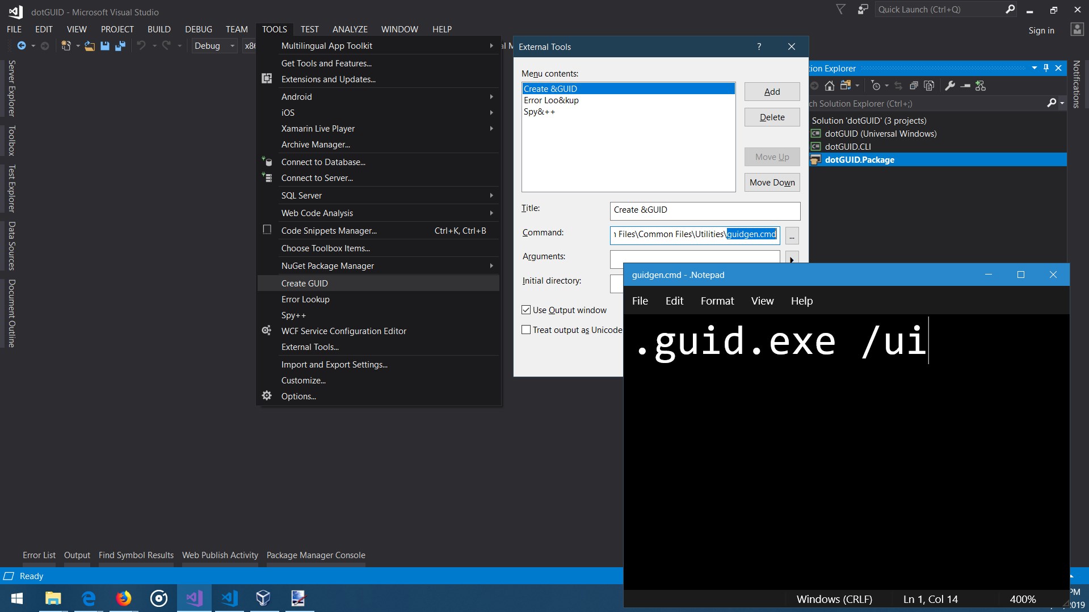Open Windows Start menu

pyautogui.click(x=17, y=598)
